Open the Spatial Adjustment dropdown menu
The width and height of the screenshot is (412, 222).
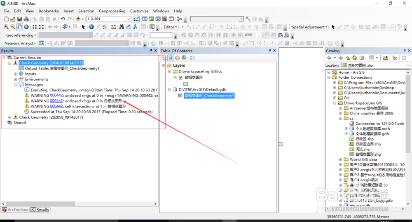point(309,27)
